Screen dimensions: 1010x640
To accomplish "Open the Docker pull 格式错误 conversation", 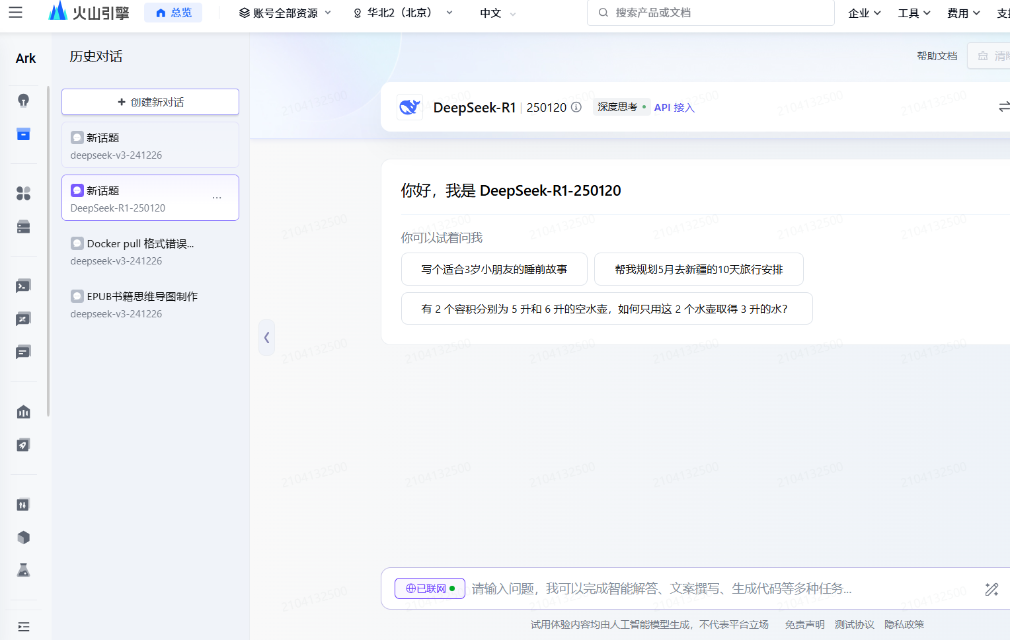I will (x=150, y=251).
